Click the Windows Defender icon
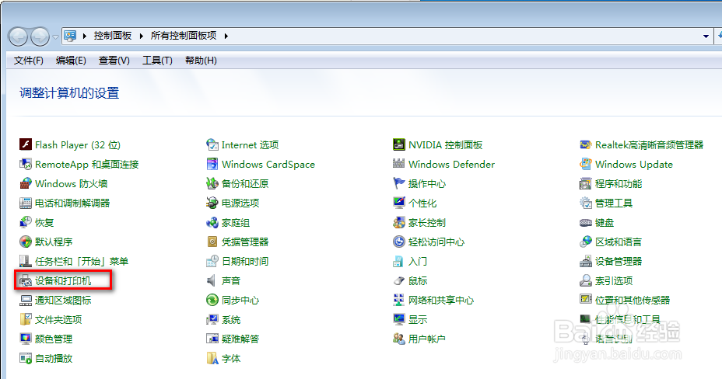This screenshot has height=379, width=722. (399, 164)
